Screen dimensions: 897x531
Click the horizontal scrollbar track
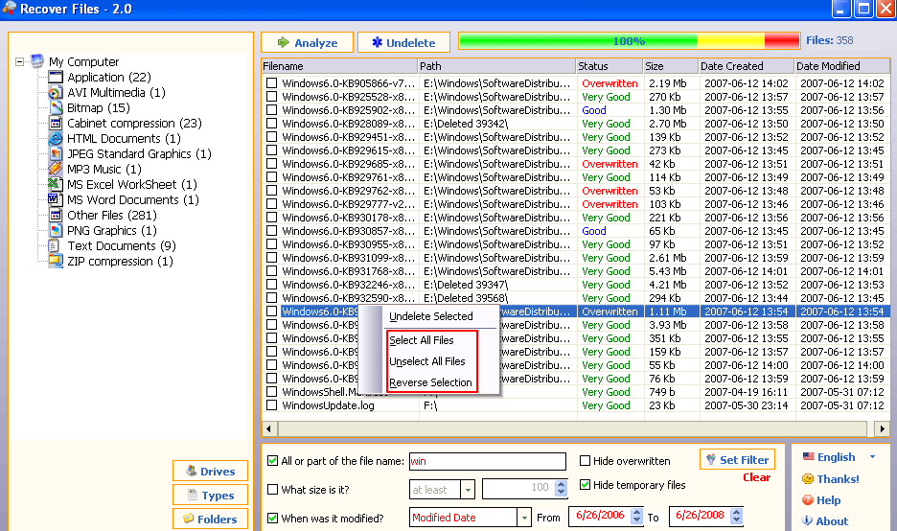pyautogui.click(x=572, y=428)
